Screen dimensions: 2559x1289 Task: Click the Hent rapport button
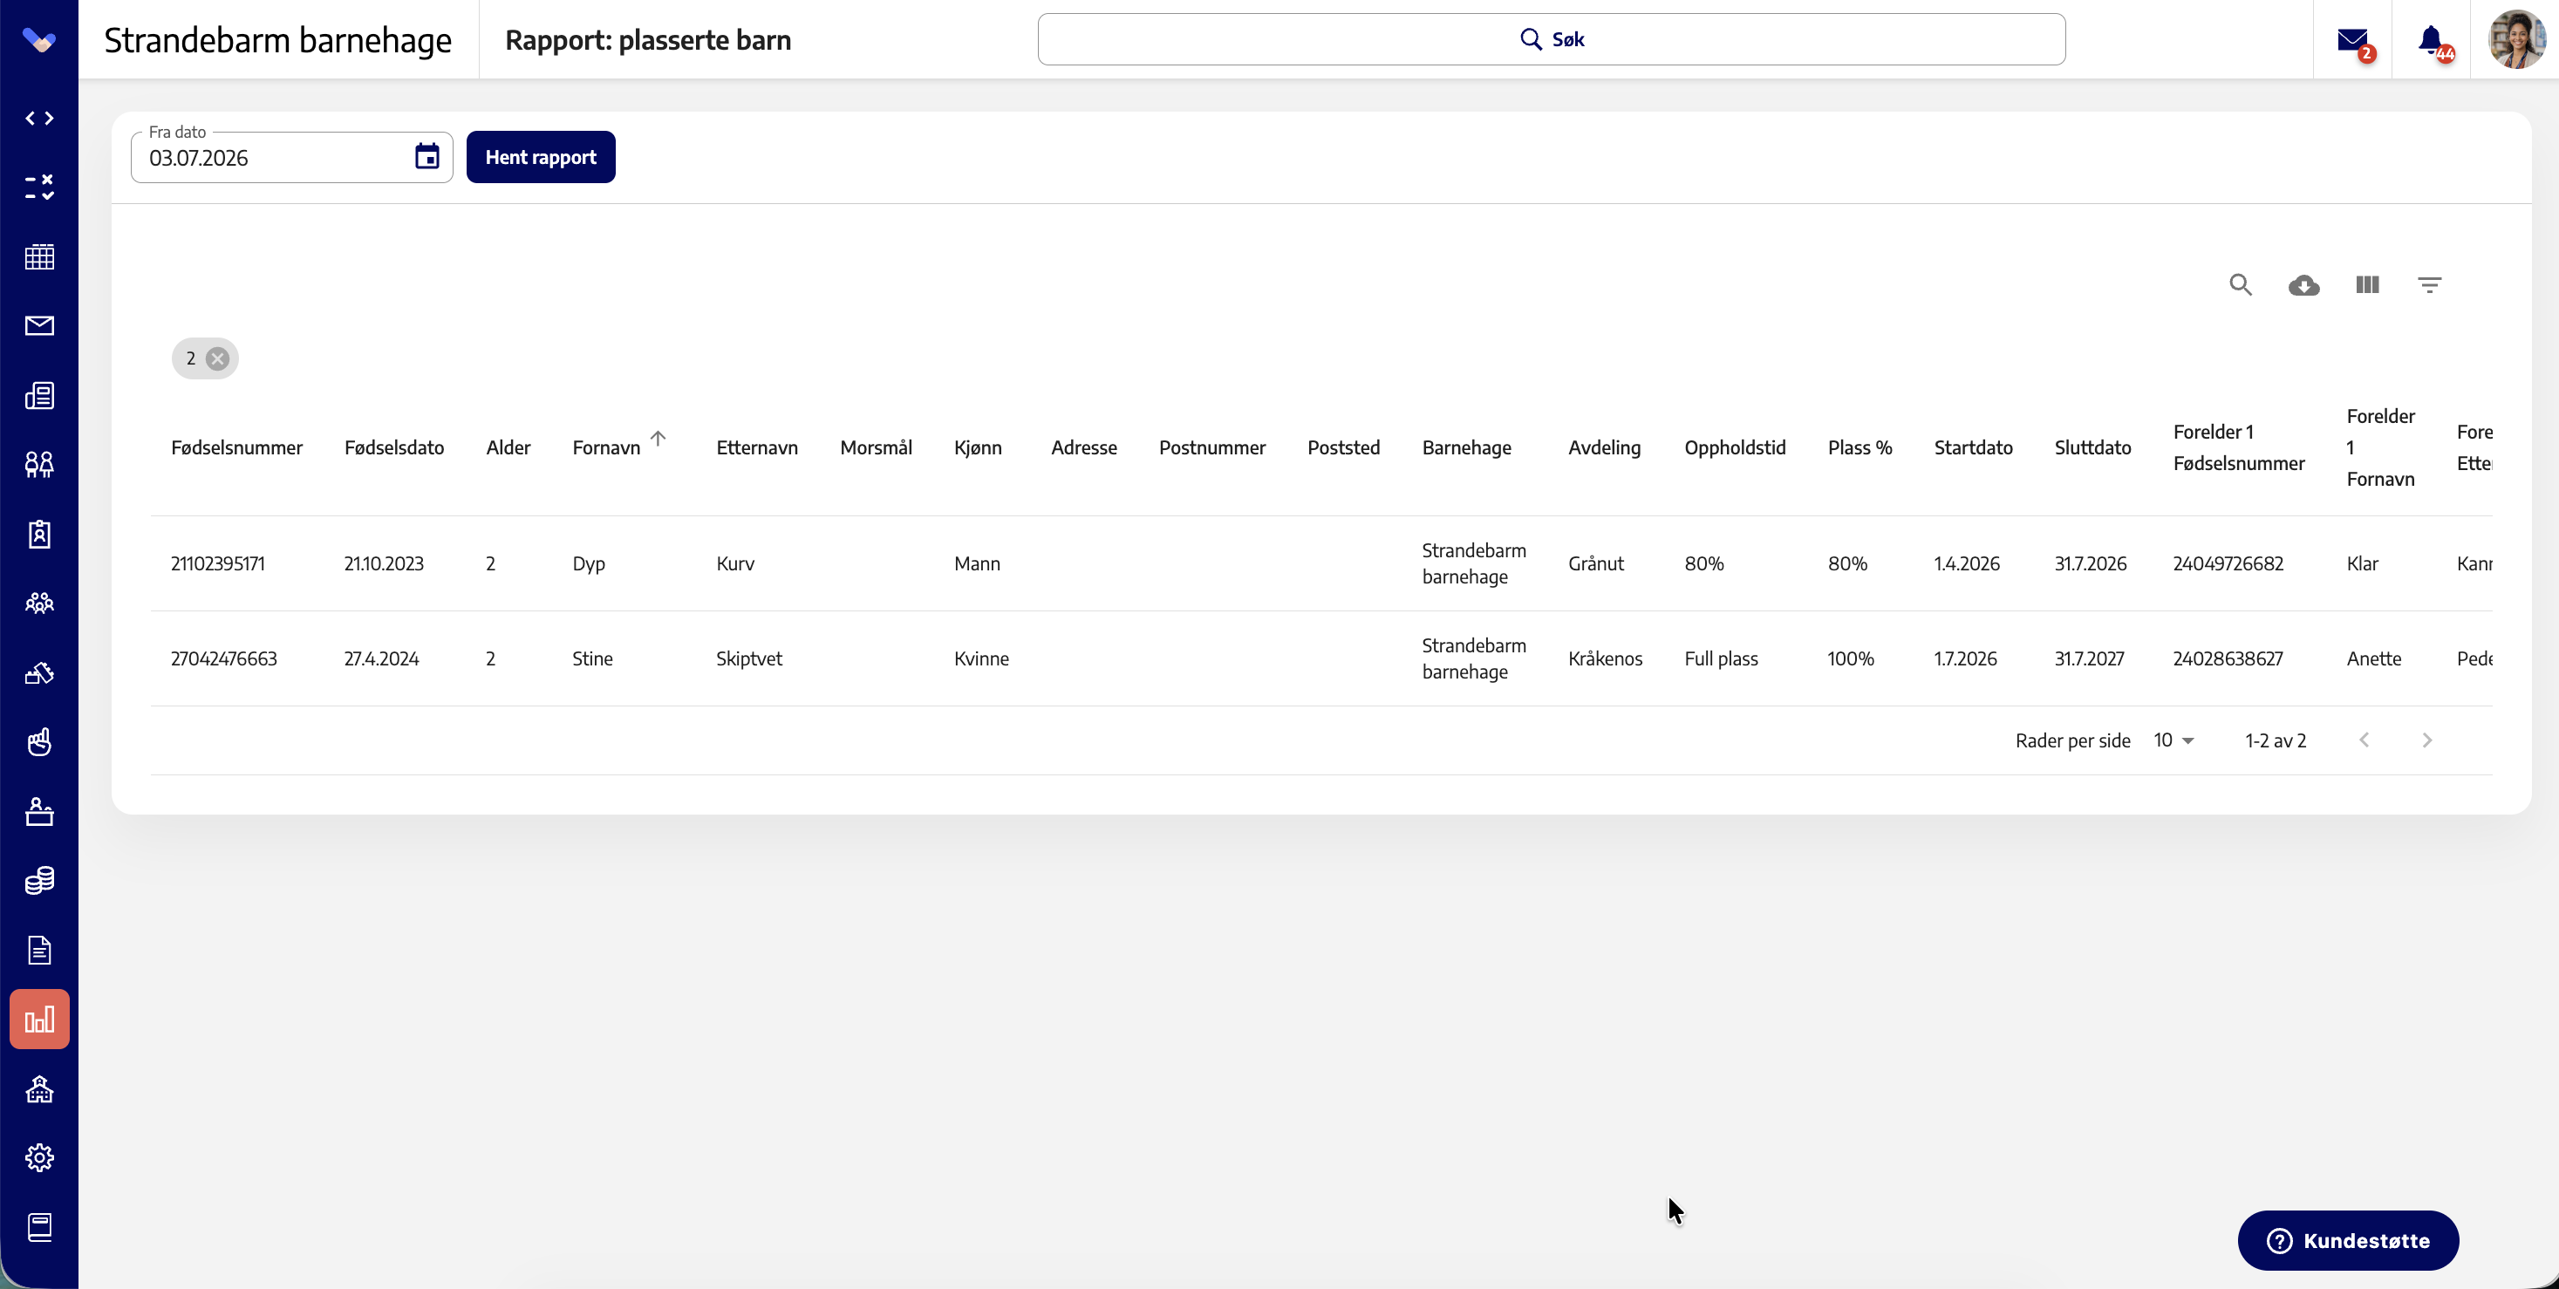(x=541, y=157)
